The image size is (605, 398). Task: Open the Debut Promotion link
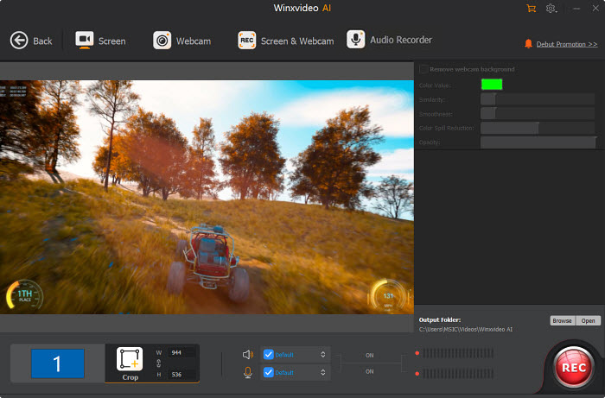(567, 44)
